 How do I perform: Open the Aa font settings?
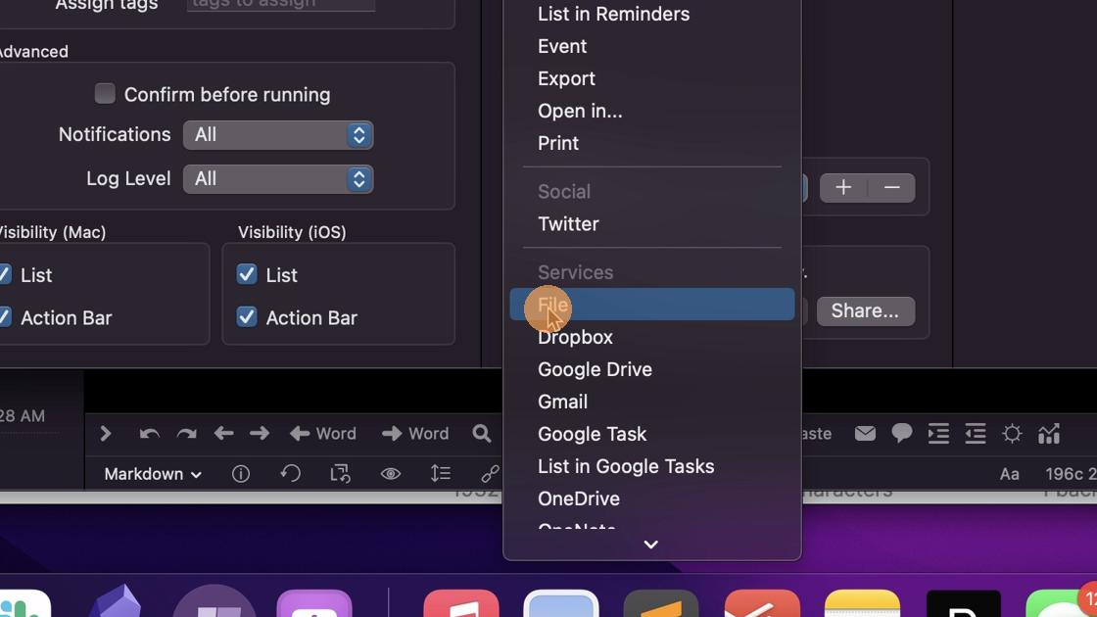click(x=1010, y=474)
